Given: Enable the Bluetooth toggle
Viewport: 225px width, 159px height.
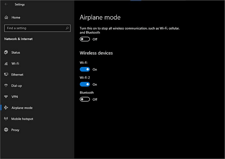Looking at the screenshot, I should pyautogui.click(x=85, y=99).
